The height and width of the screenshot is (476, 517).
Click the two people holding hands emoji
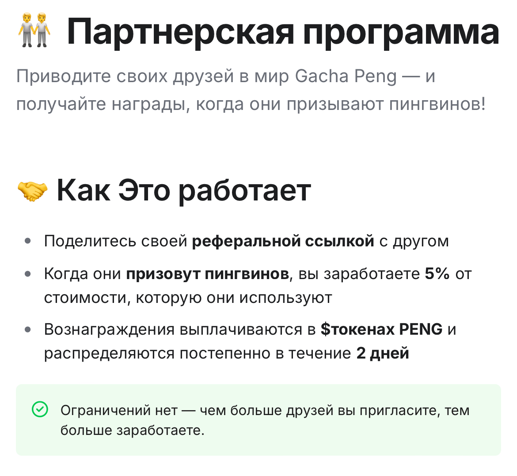pos(34,30)
